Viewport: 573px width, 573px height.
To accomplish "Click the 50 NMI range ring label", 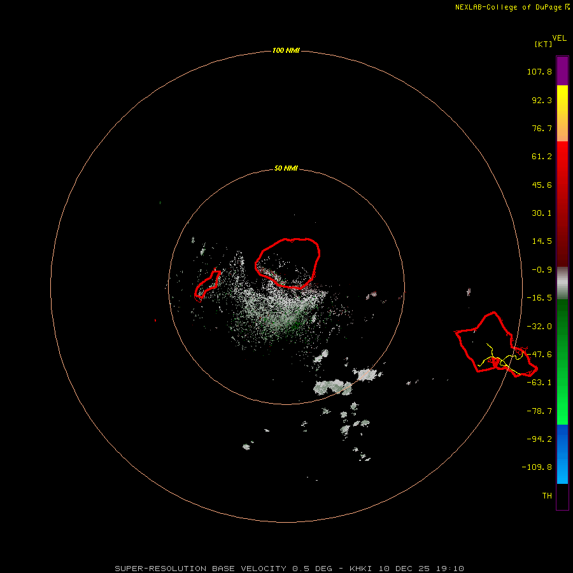I will pos(286,169).
